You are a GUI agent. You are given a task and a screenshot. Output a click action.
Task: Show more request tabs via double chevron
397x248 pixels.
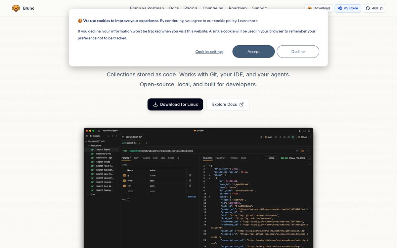tap(178, 158)
